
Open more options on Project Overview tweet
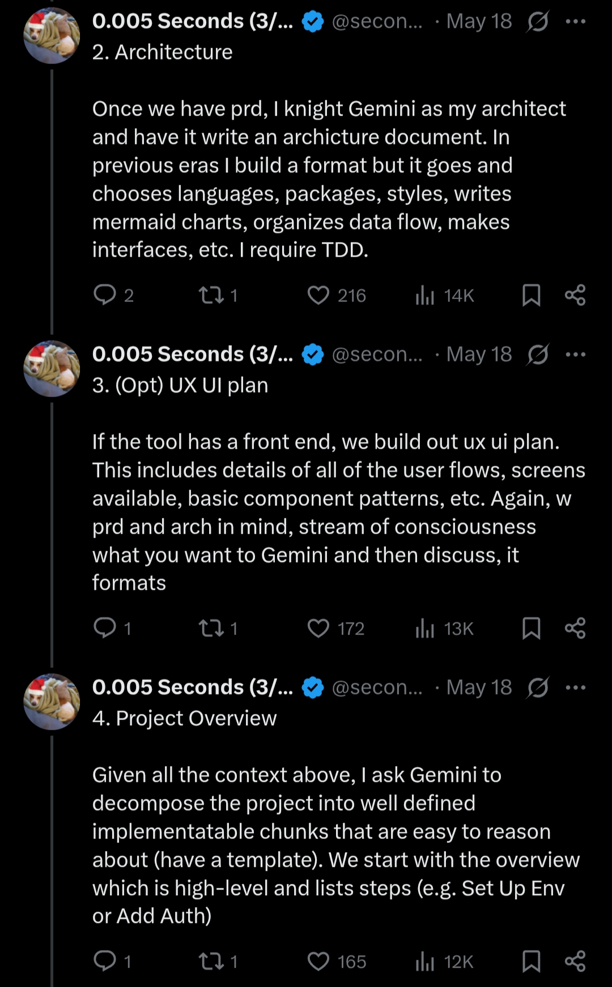pos(575,688)
